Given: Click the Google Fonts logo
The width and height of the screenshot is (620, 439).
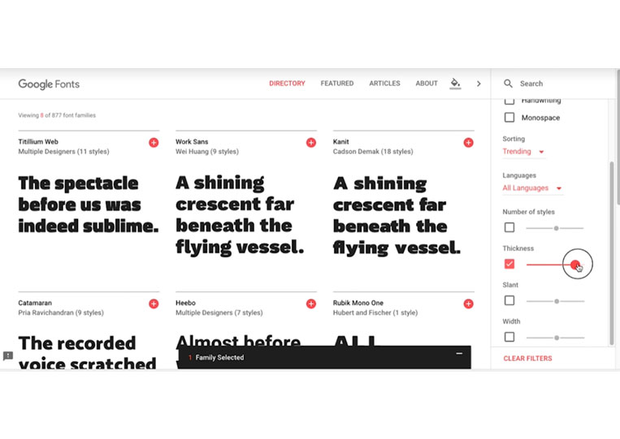Looking at the screenshot, I should [x=49, y=84].
